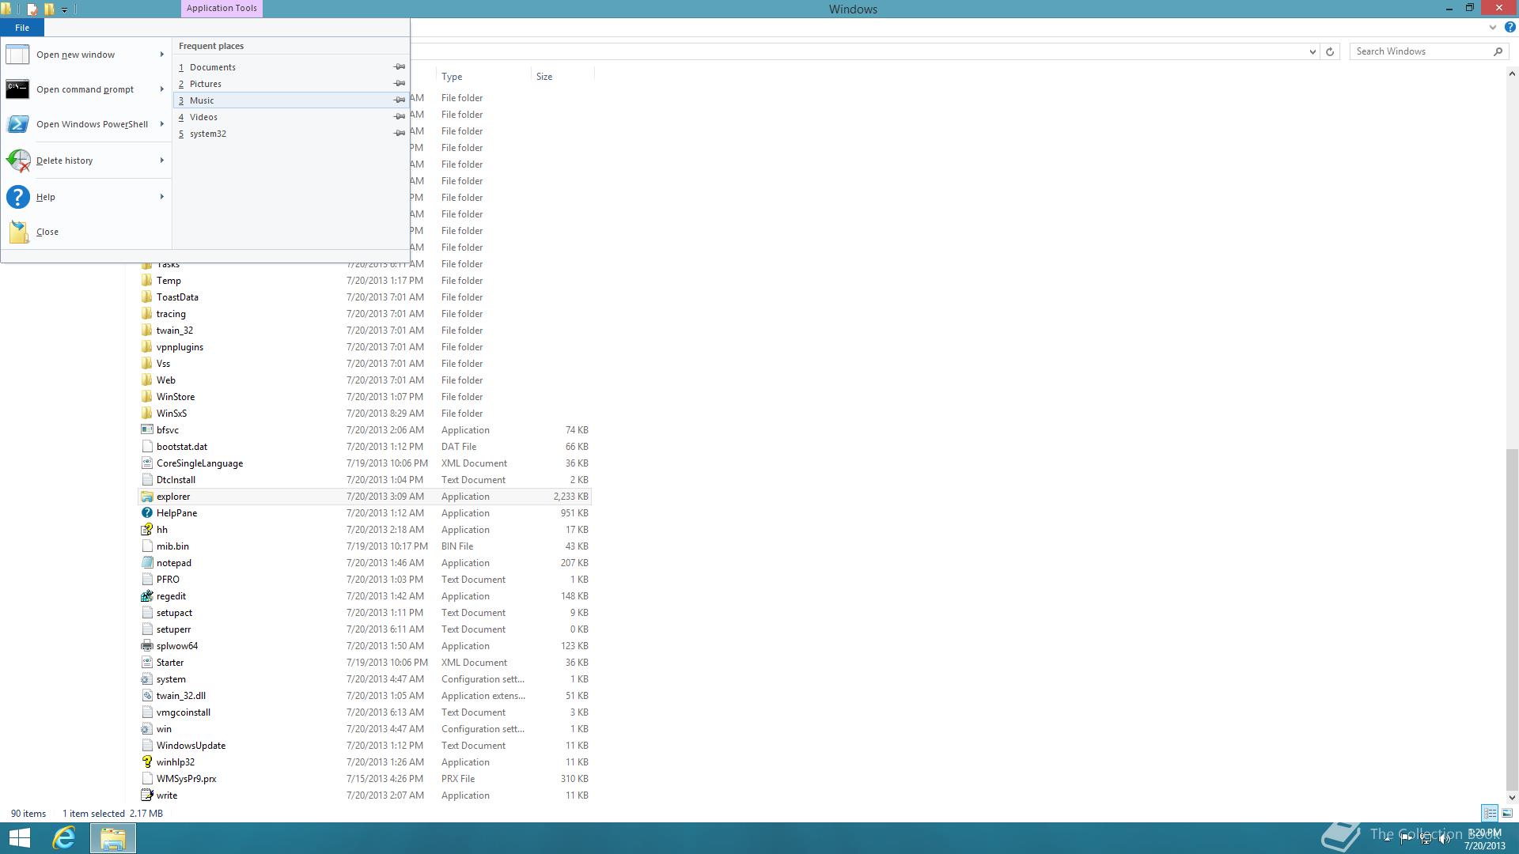This screenshot has height=854, width=1519.
Task: Launch Internet Explorer from taskbar
Action: [64, 838]
